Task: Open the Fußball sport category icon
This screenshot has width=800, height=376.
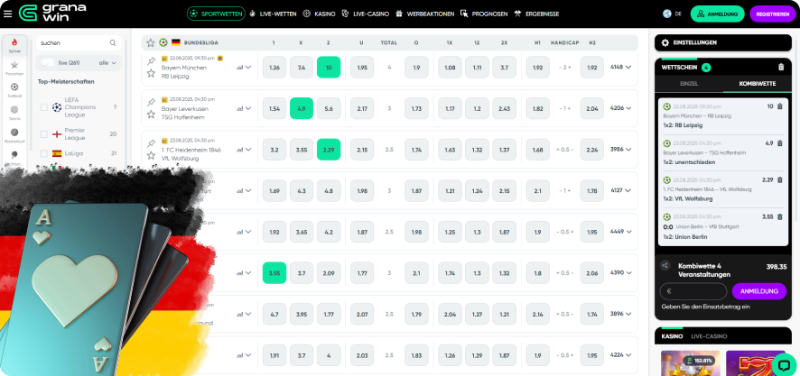Action: [14, 88]
